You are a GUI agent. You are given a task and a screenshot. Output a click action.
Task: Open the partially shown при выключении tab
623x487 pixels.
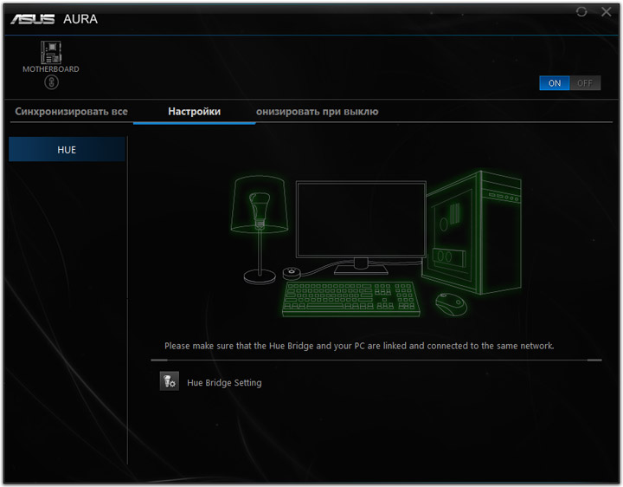(x=317, y=112)
